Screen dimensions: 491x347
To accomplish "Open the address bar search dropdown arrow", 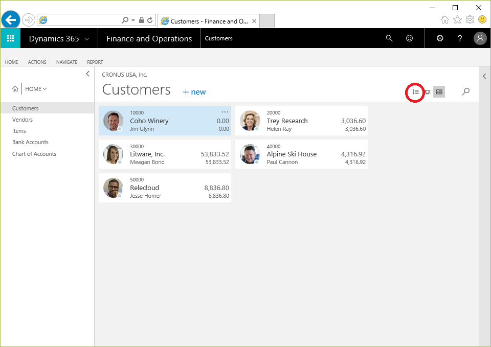I will pyautogui.click(x=133, y=20).
